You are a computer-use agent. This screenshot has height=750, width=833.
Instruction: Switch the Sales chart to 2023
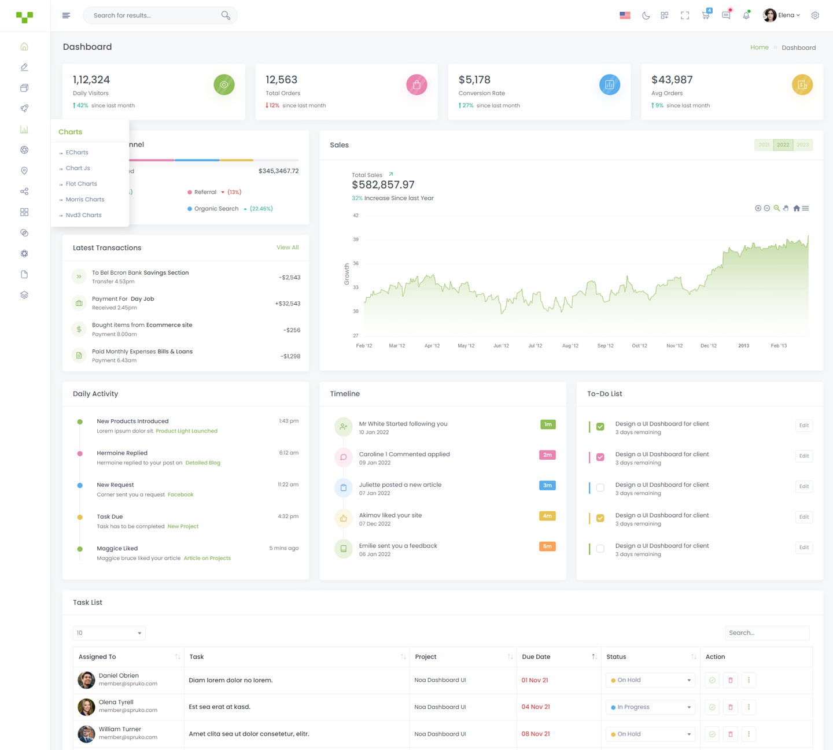tap(802, 145)
